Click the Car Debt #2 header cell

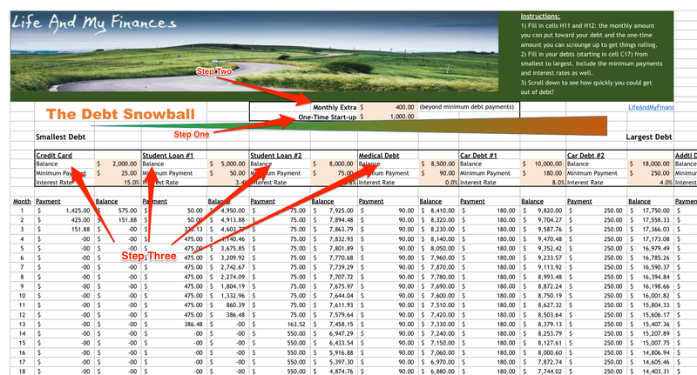[x=589, y=156]
